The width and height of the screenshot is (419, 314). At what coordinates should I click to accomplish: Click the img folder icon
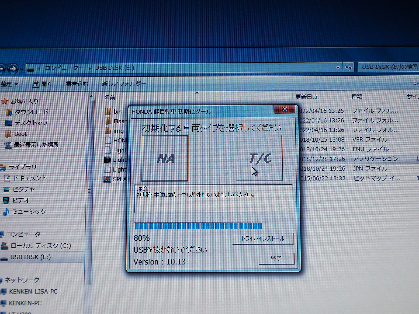[x=108, y=131]
